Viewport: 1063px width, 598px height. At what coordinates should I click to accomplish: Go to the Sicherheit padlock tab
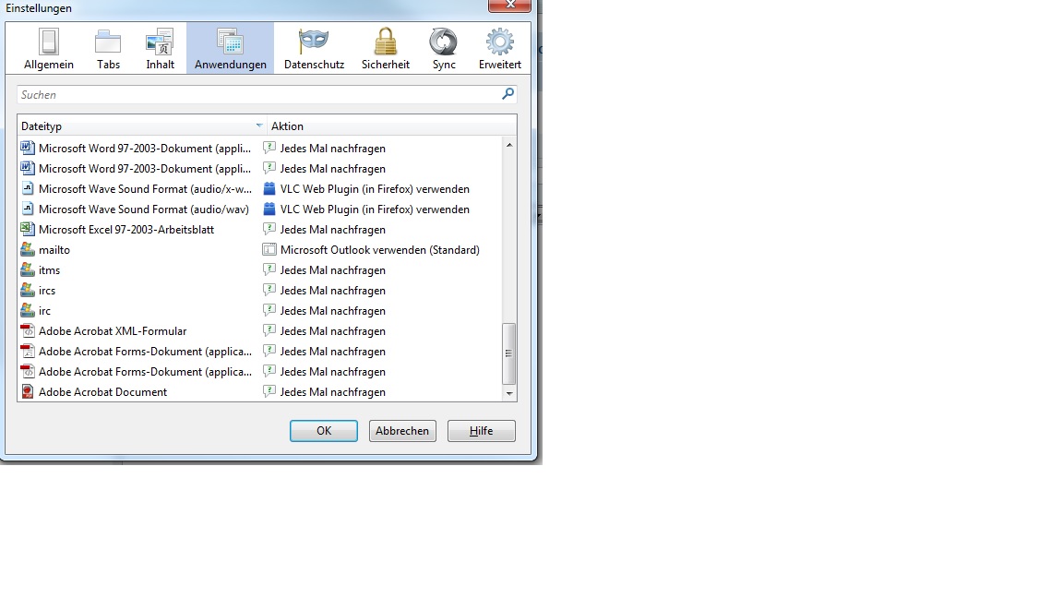tap(385, 49)
